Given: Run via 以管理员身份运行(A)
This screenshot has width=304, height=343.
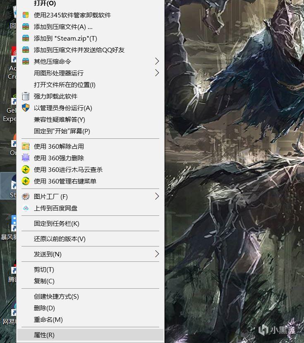Looking at the screenshot, I should pos(90,108).
